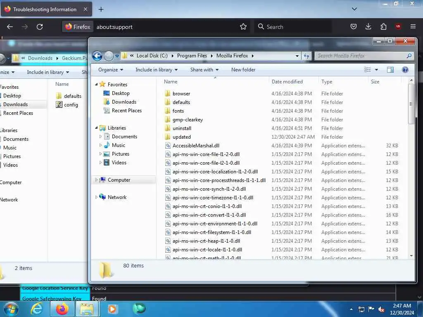Select the AccessibleMarshal.dll file
The height and width of the screenshot is (317, 423).
[196, 146]
